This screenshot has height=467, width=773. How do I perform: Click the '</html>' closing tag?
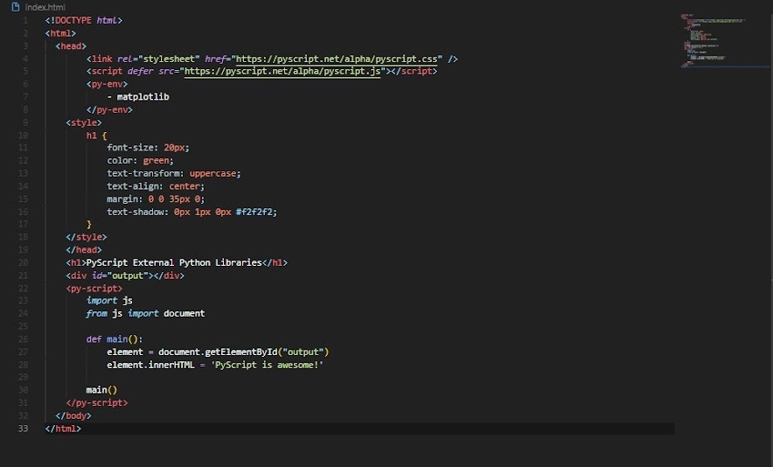[63, 429]
